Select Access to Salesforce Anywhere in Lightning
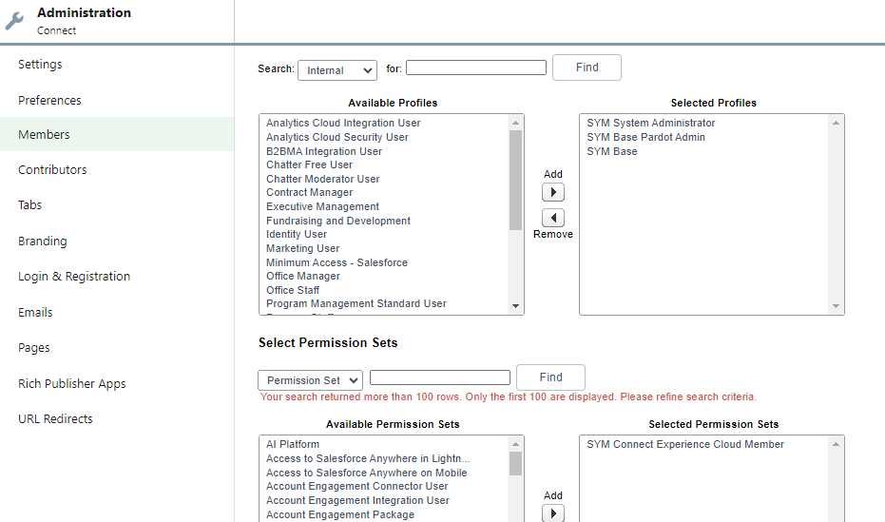Image resolution: width=885 pixels, height=522 pixels. tap(368, 458)
